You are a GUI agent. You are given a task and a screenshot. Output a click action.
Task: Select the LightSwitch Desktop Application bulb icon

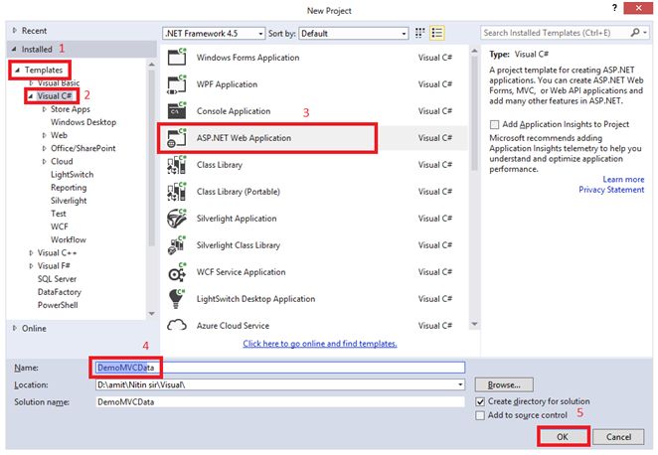click(177, 299)
